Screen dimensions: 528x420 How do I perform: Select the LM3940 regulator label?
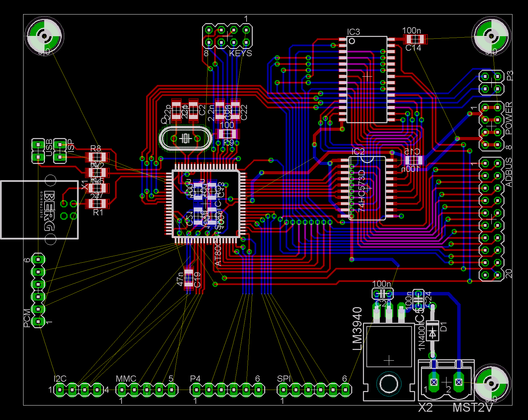[357, 329]
